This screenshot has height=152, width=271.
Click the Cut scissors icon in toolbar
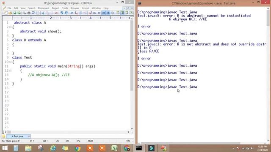[x=43, y=13]
